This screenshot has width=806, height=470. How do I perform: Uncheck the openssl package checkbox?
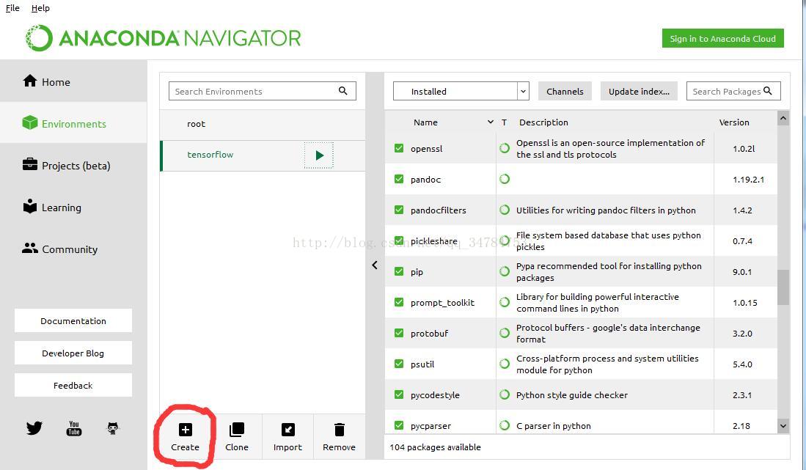(x=399, y=148)
